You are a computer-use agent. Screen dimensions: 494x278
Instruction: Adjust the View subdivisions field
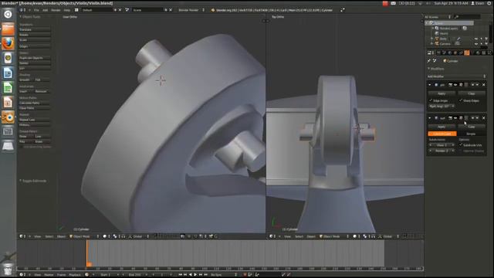(442, 145)
